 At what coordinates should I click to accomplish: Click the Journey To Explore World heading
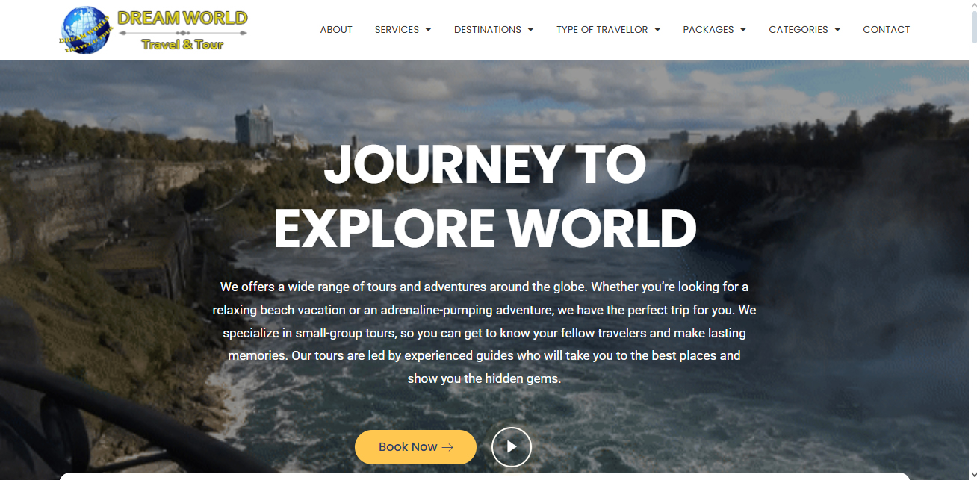coord(485,196)
